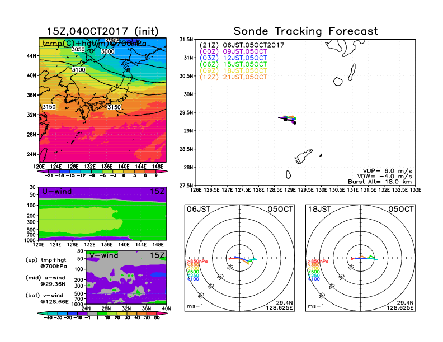Click the 18JST hodograph wind trace
The height and width of the screenshot is (342, 443).
pyautogui.click(x=364, y=258)
